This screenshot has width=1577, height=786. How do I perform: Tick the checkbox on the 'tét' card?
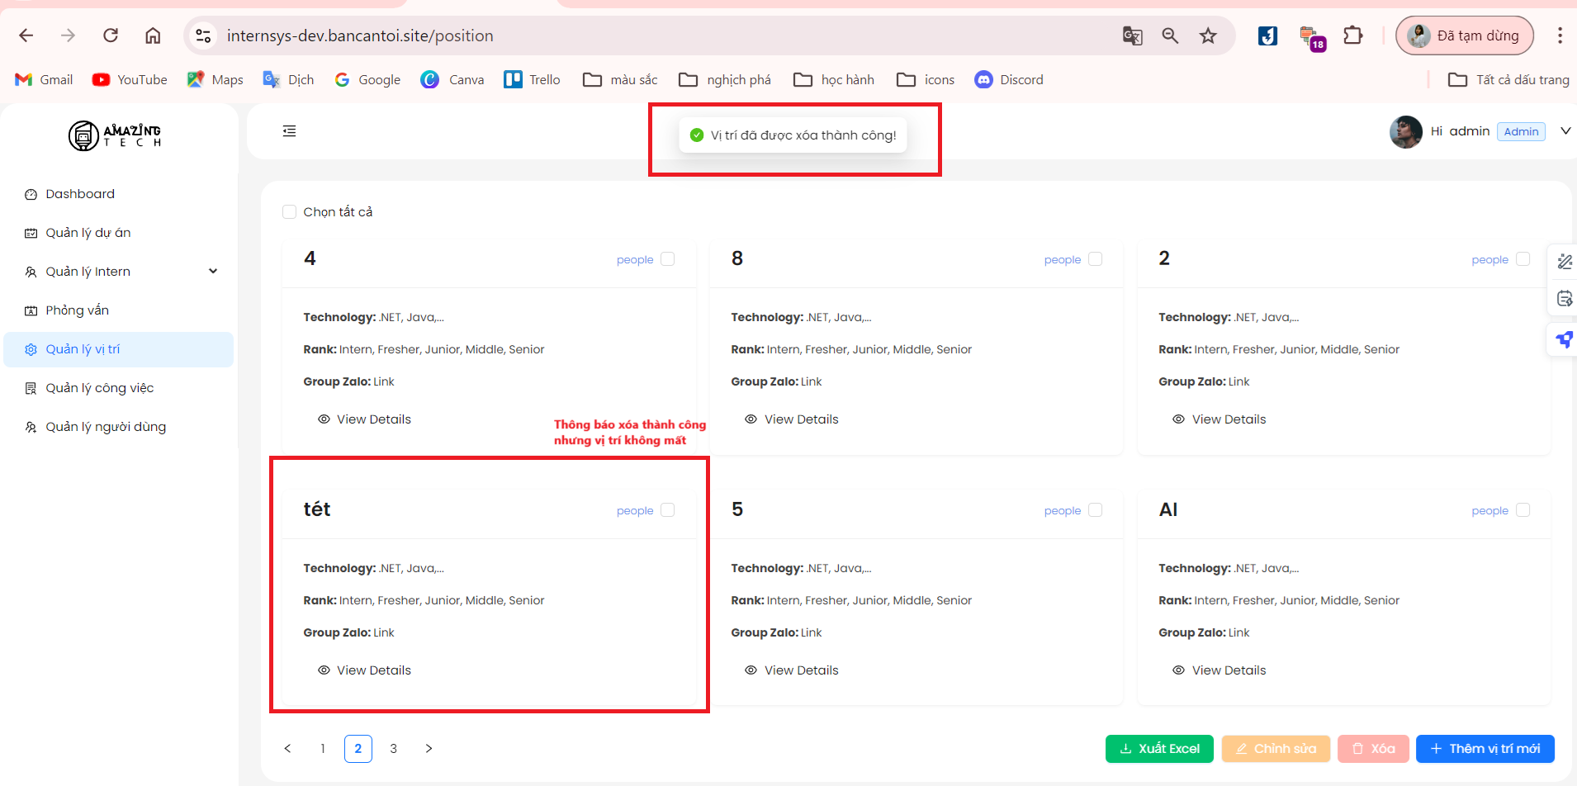668,510
